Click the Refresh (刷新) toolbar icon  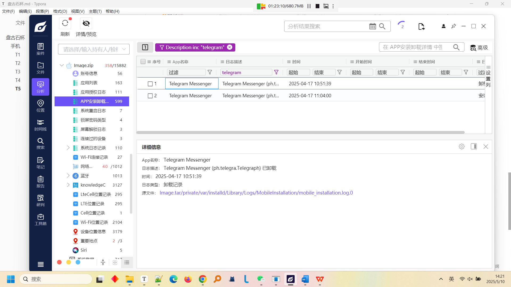(65, 24)
